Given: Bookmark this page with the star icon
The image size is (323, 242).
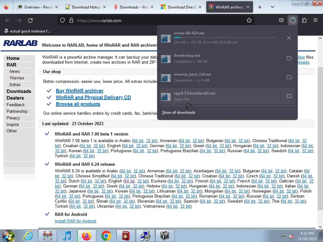Looking at the screenshot, I should (249, 20).
